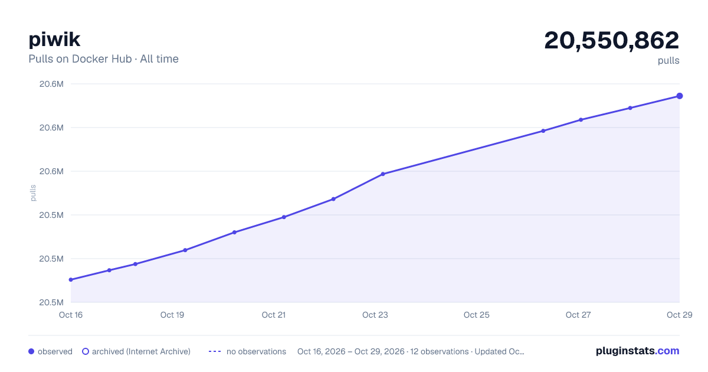Click the dashed 'no observations' legend line
Viewport: 708px width, 372px height.
[x=215, y=351]
